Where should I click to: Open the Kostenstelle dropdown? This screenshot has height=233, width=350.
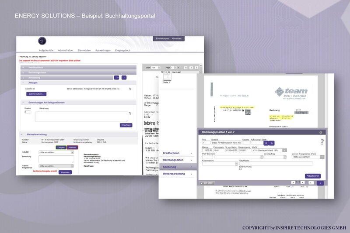pyautogui.click(x=236, y=164)
